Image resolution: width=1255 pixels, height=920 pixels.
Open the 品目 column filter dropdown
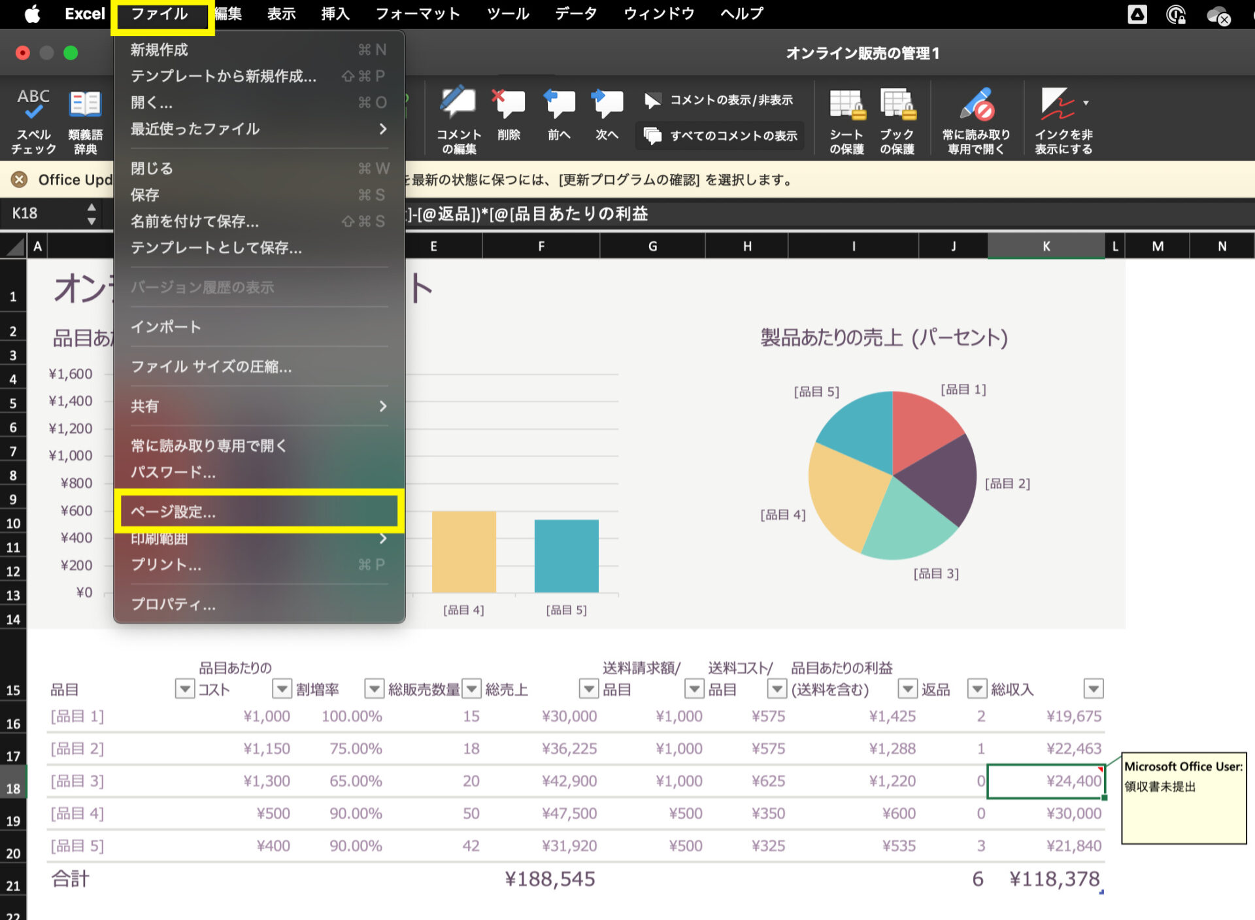(x=185, y=689)
